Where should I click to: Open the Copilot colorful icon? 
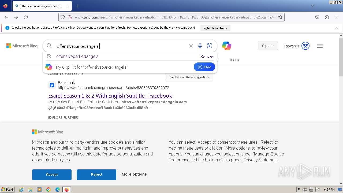pyautogui.click(x=227, y=46)
